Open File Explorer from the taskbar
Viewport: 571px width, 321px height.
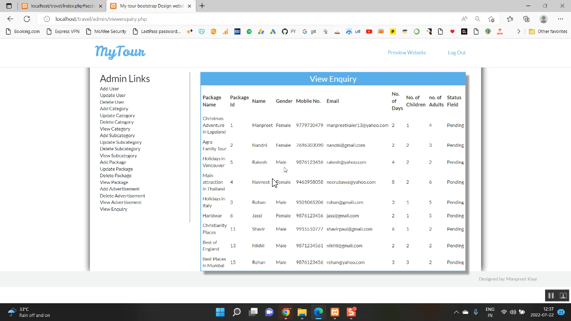(x=302, y=312)
